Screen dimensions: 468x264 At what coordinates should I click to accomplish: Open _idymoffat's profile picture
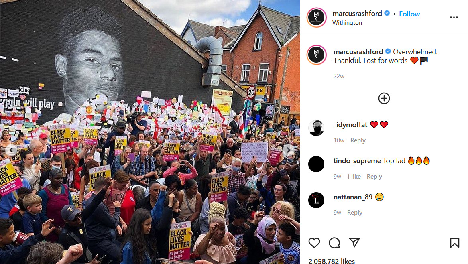point(316,128)
